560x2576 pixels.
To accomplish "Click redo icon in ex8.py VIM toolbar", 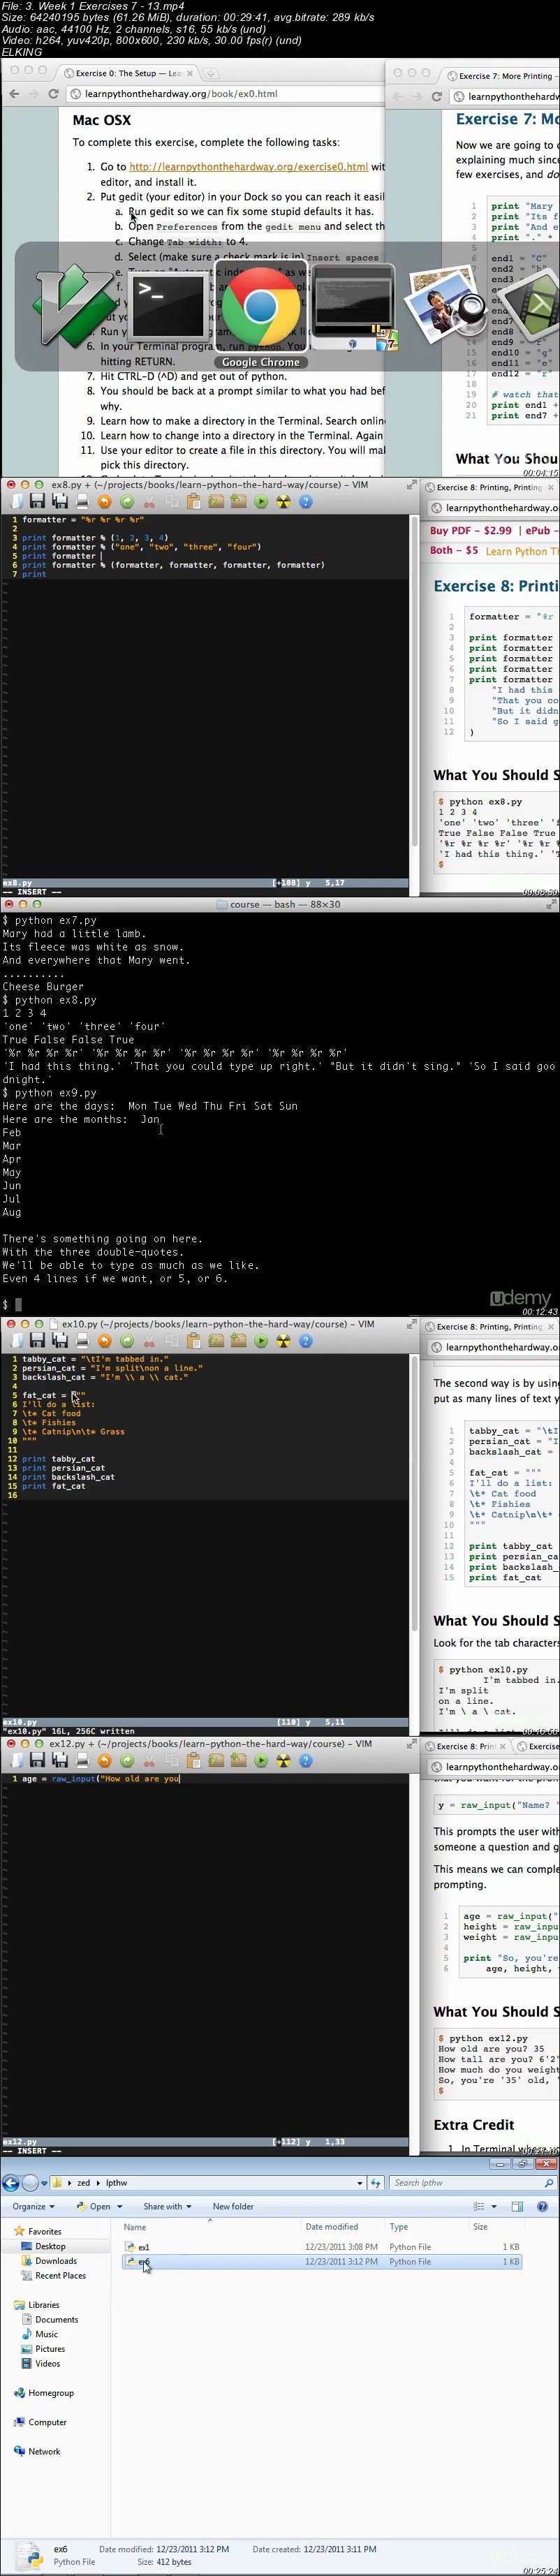I will tap(127, 501).
